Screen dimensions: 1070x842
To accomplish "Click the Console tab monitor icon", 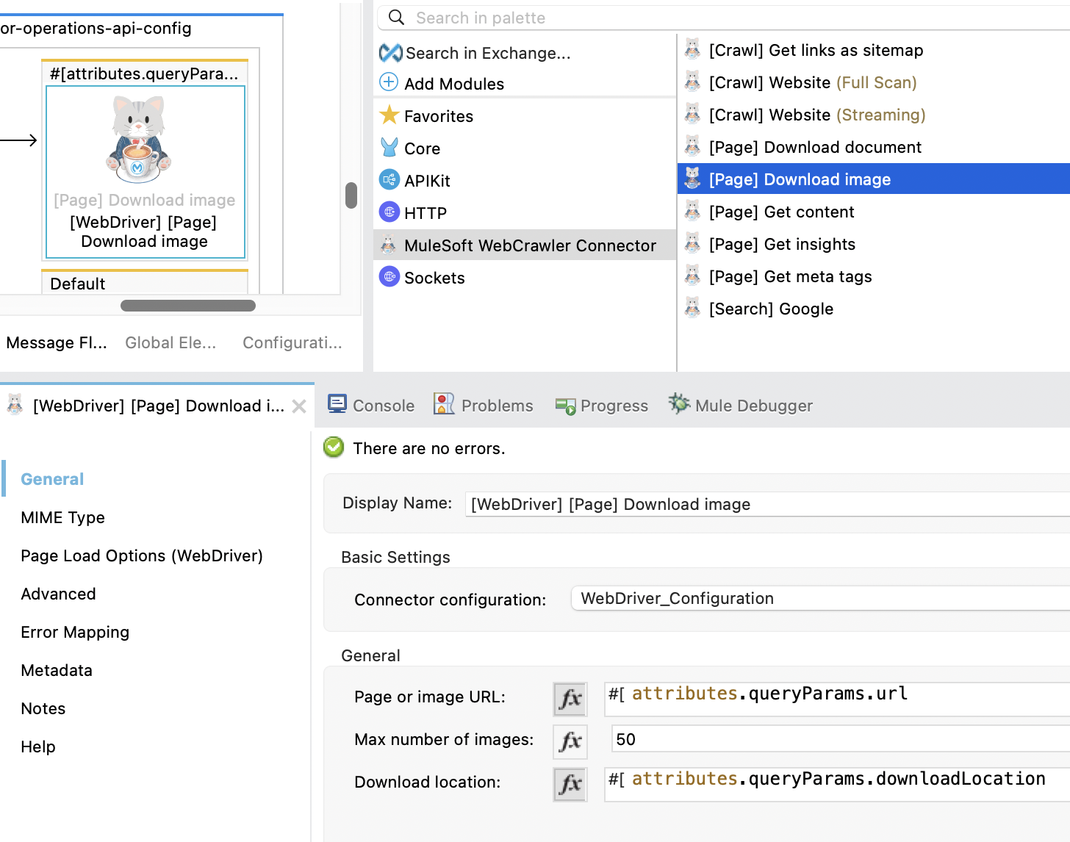I will click(x=337, y=404).
